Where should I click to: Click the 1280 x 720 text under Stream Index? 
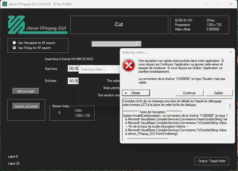(82, 116)
